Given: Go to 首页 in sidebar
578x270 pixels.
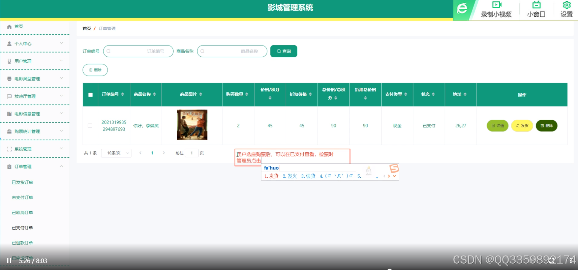Looking at the screenshot, I should pyautogui.click(x=19, y=27).
